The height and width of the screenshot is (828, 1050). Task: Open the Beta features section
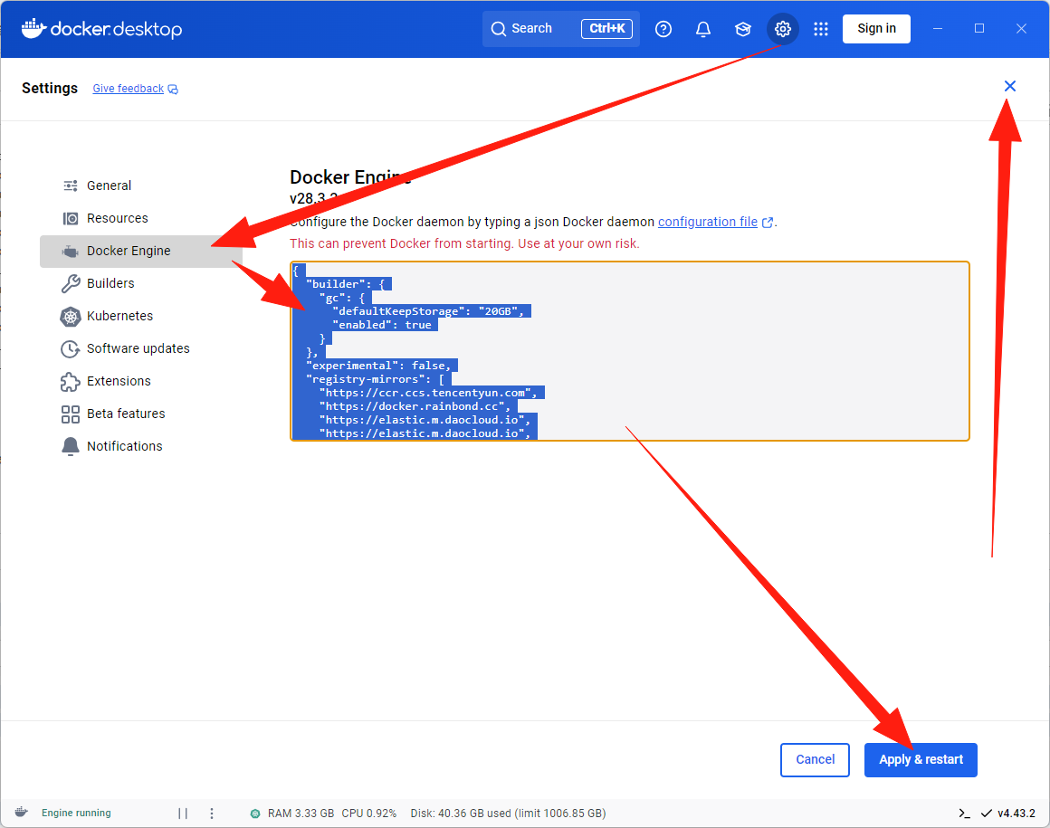[140, 414]
